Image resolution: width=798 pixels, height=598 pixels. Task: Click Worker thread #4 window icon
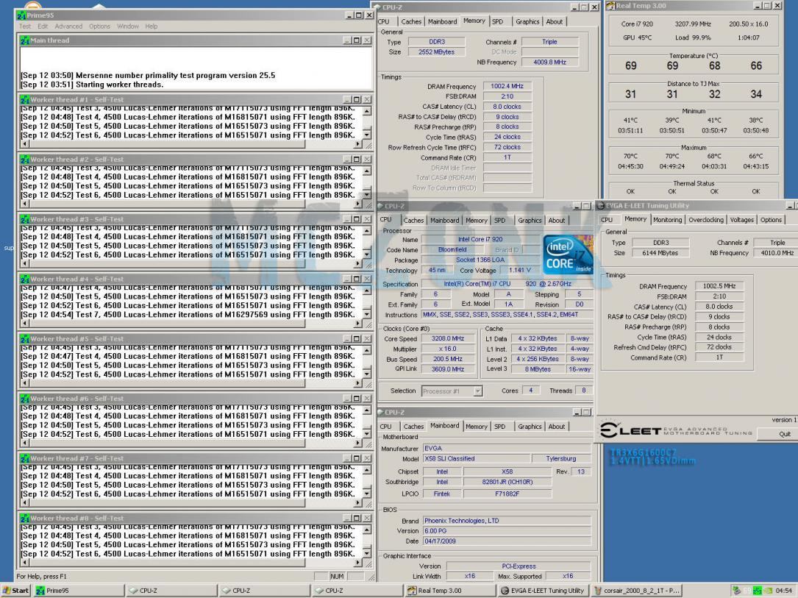(25, 279)
